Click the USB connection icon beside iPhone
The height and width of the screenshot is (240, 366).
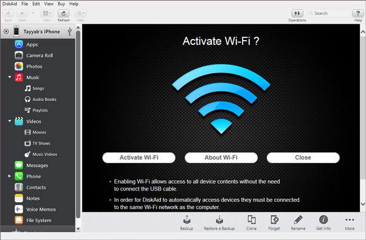click(x=70, y=32)
